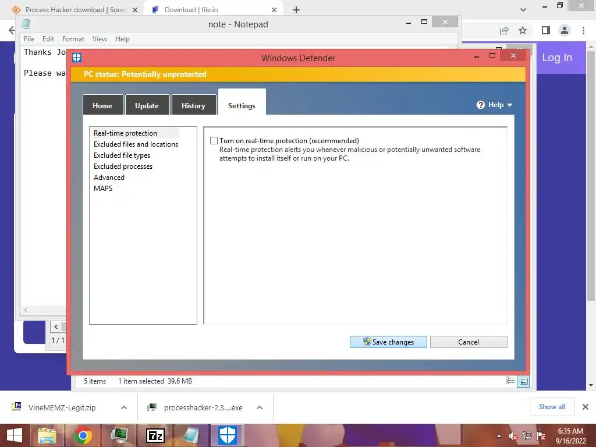Click the share page icon in Chrome
596x447 pixels.
504,30
